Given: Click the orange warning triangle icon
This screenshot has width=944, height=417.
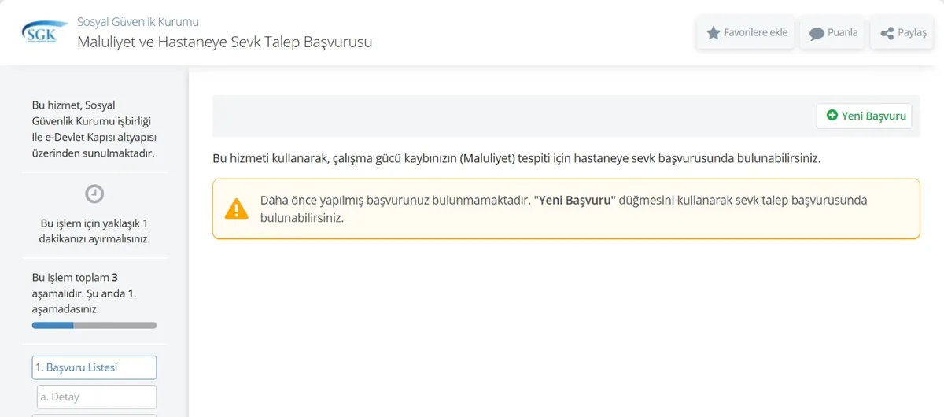Looking at the screenshot, I should (236, 208).
